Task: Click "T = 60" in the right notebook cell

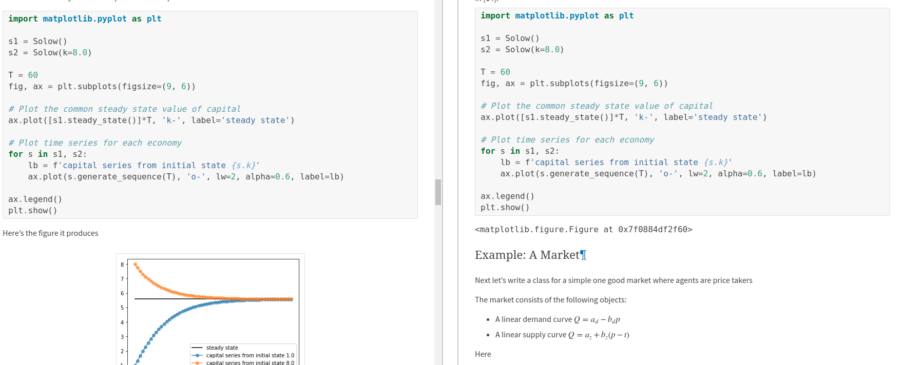Action: [495, 72]
